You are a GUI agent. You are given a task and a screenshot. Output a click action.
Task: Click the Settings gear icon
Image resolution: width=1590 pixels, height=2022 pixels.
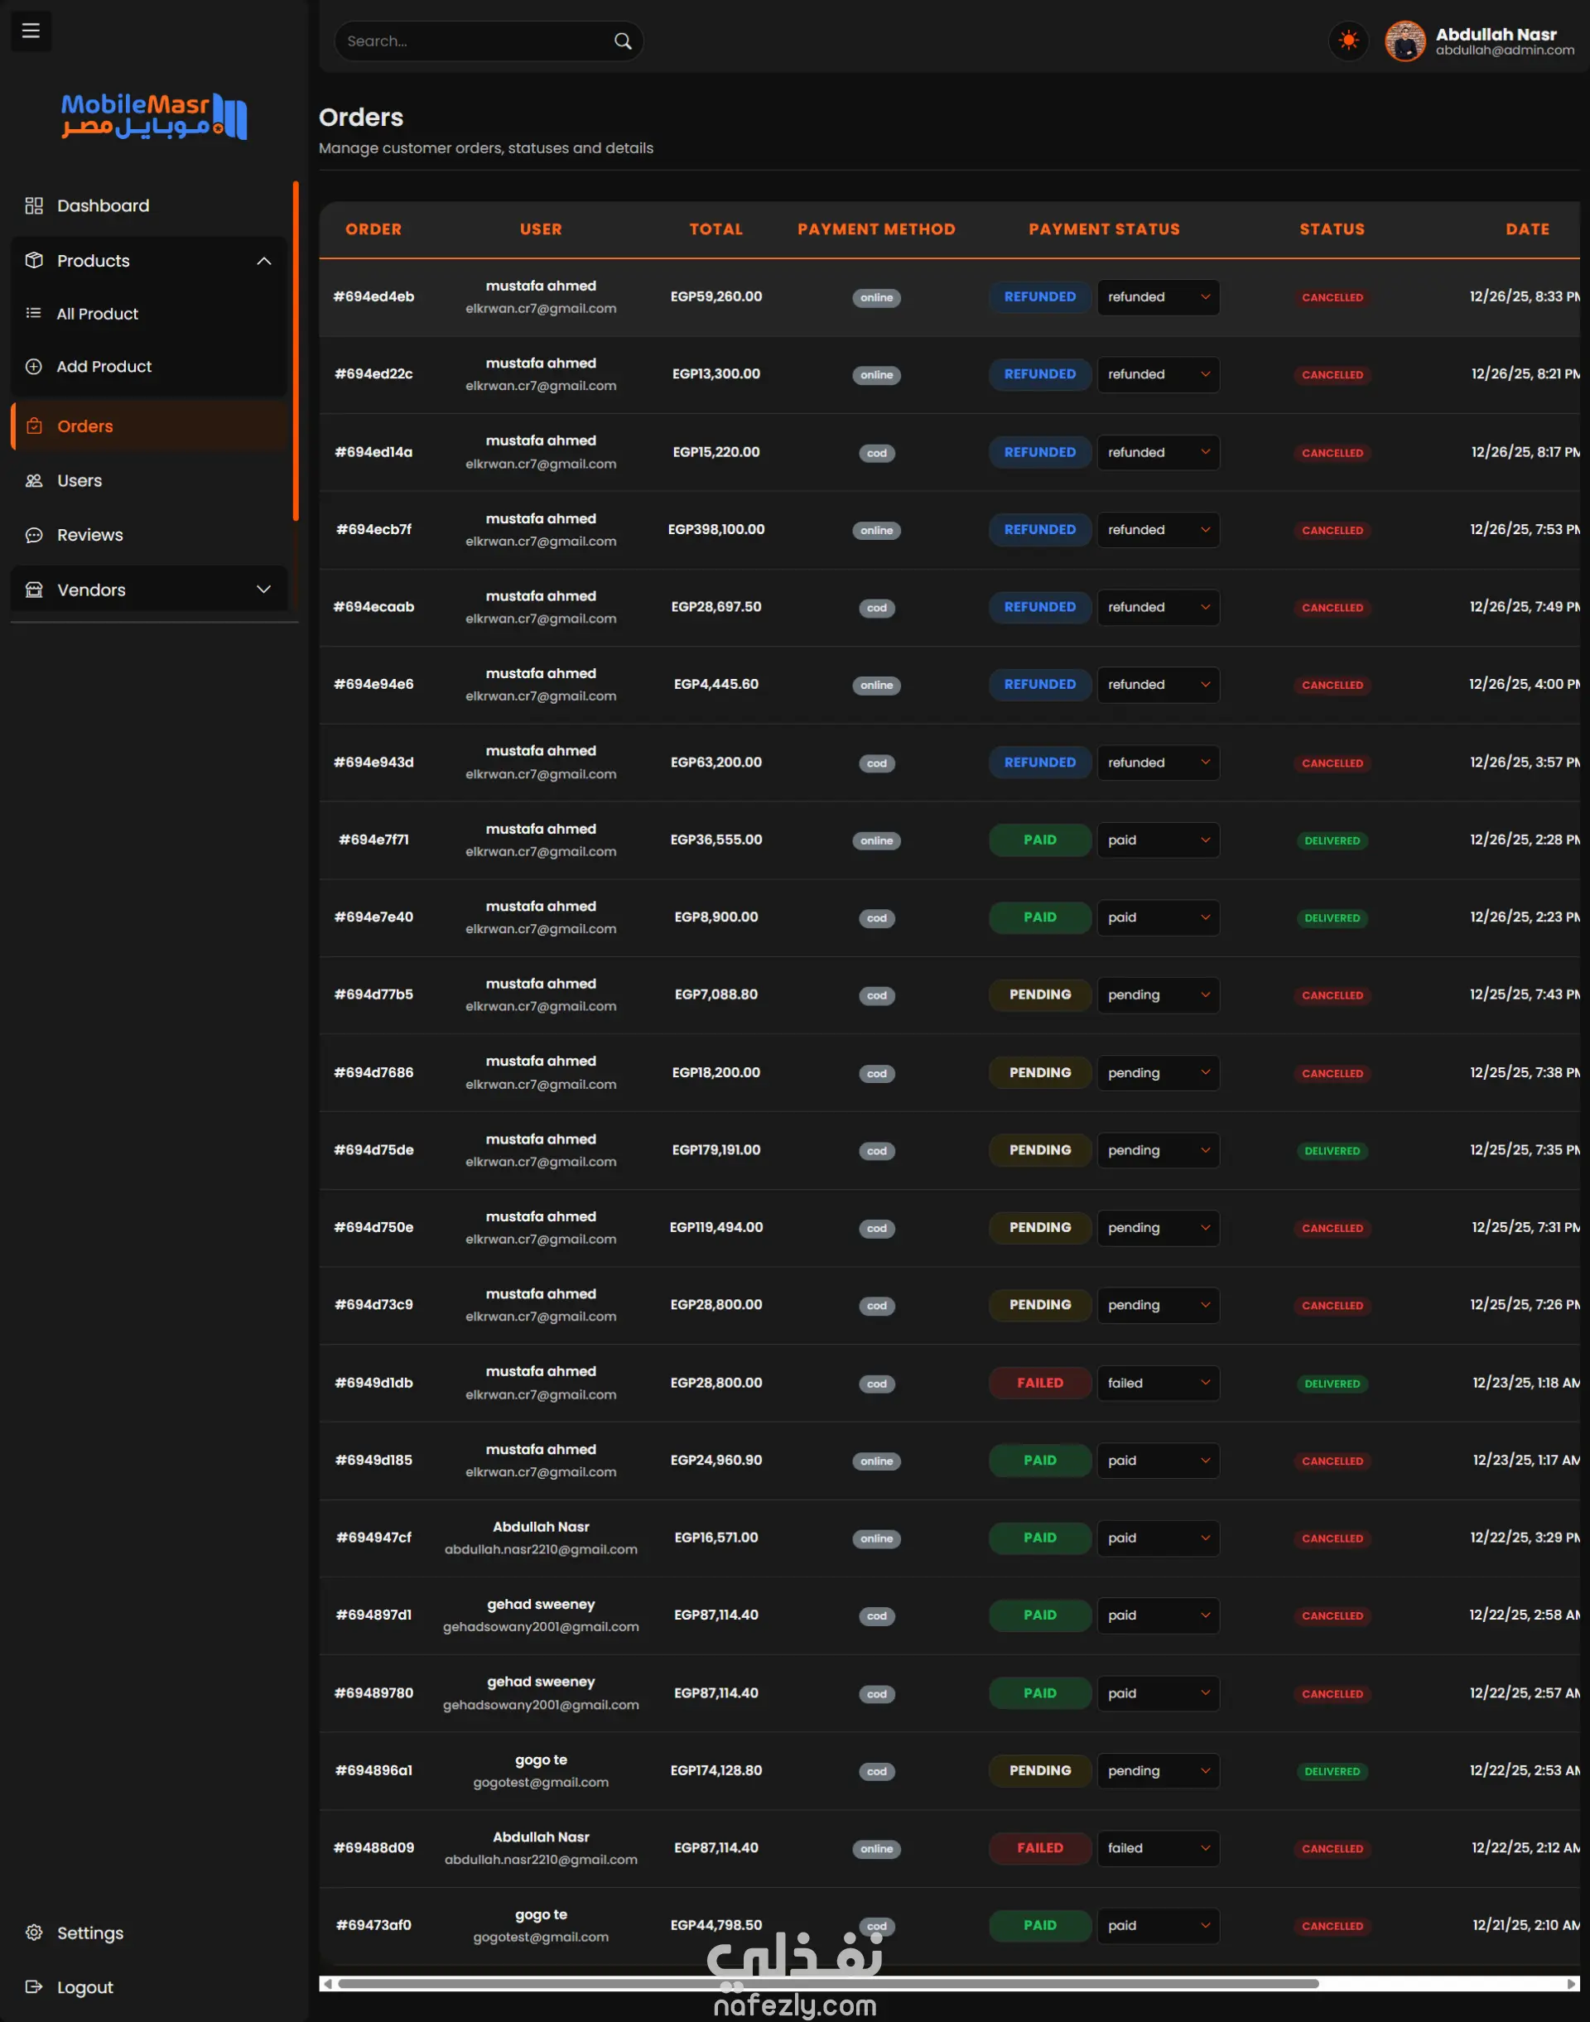pyautogui.click(x=35, y=1932)
